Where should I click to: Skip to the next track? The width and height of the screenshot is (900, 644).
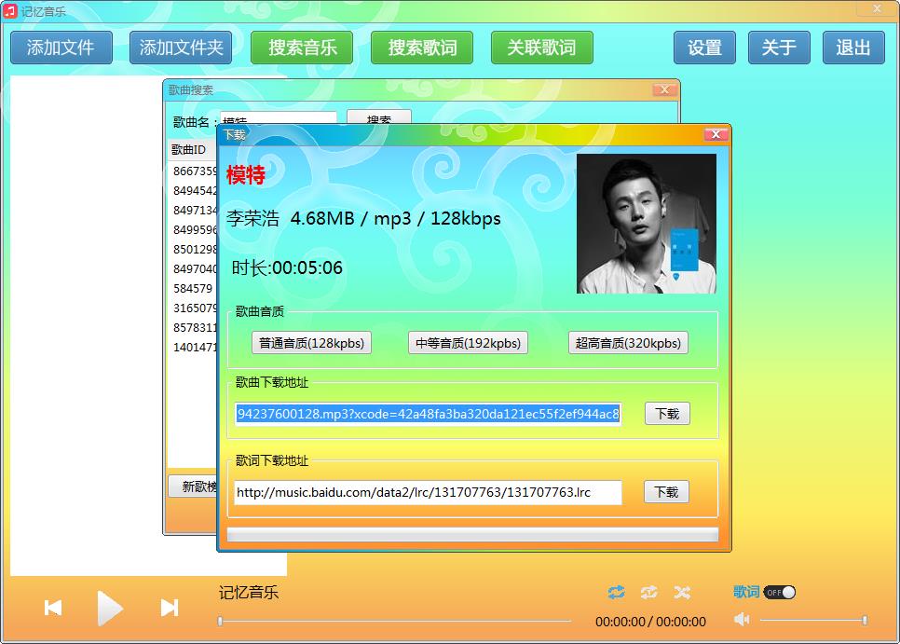(169, 608)
